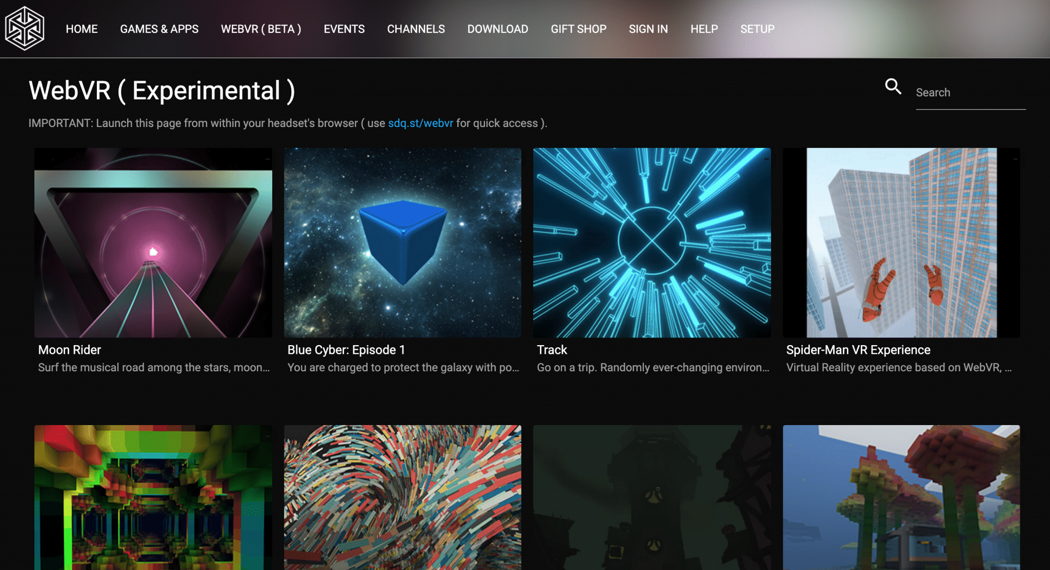Go to the DOWNLOAD page
This screenshot has width=1050, height=570.
click(x=497, y=29)
